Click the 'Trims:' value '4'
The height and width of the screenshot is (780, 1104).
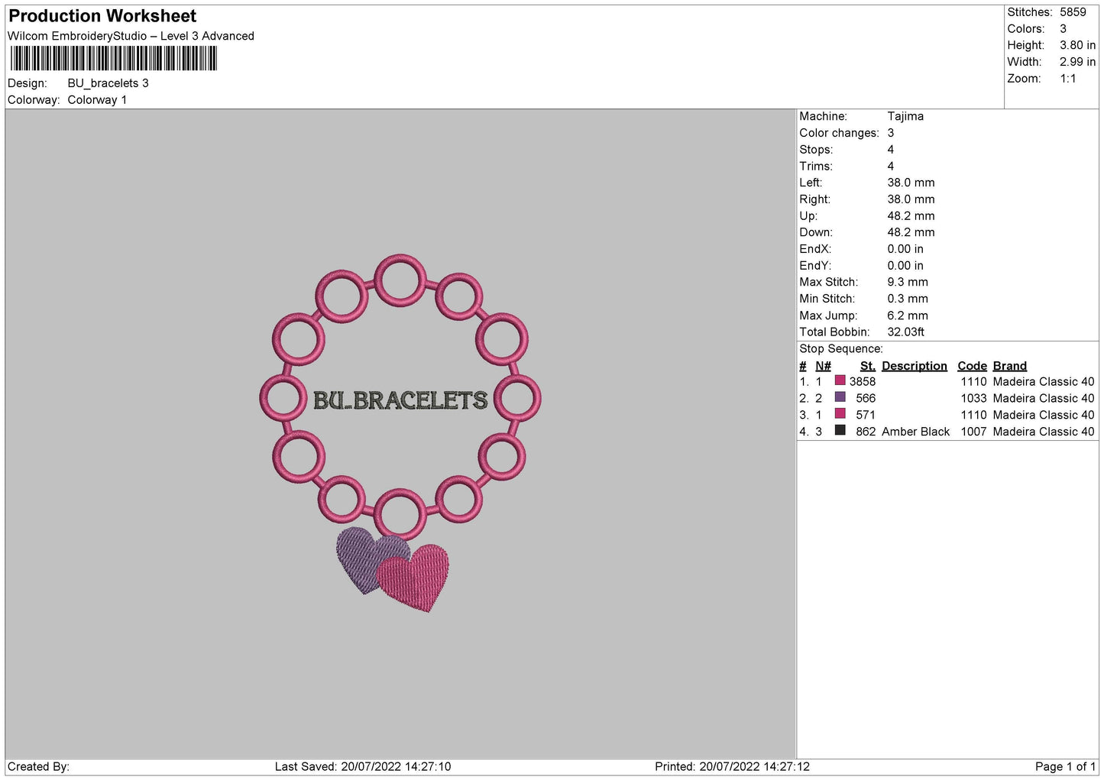890,167
